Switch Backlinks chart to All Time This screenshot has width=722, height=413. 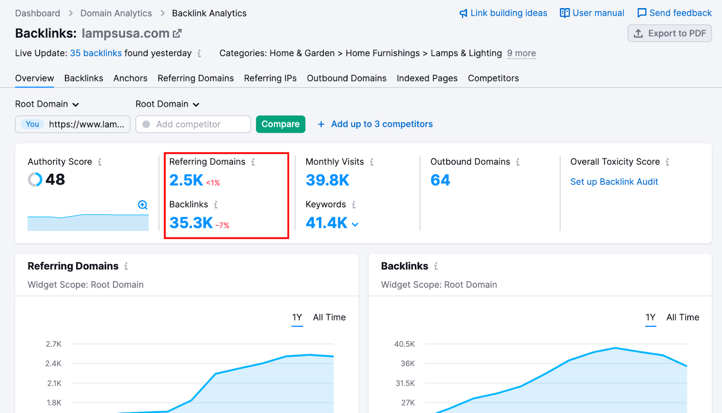coord(683,317)
